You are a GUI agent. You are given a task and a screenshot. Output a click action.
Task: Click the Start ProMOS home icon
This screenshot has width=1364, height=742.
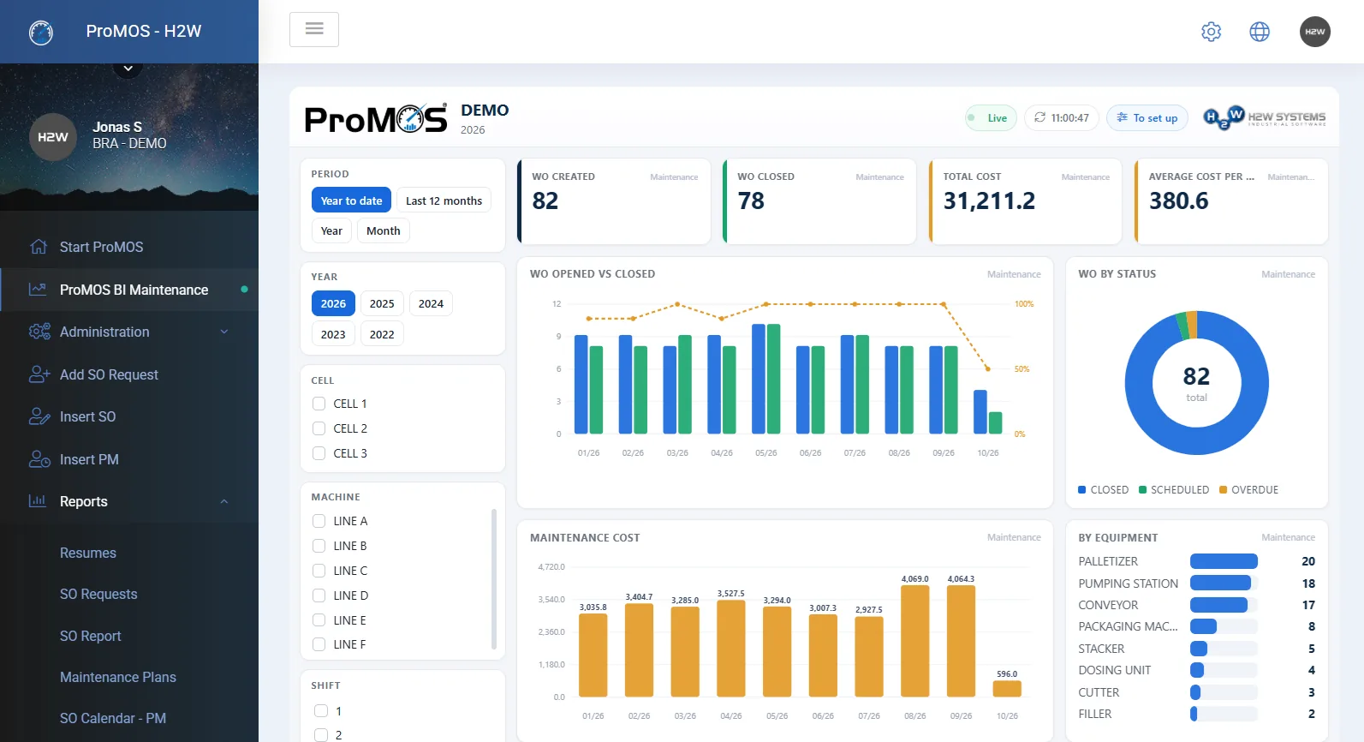[39, 247]
